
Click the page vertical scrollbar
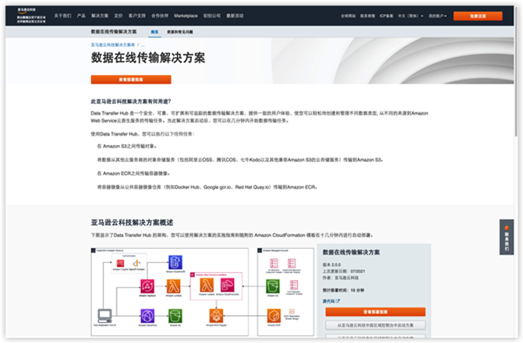[x=517, y=72]
